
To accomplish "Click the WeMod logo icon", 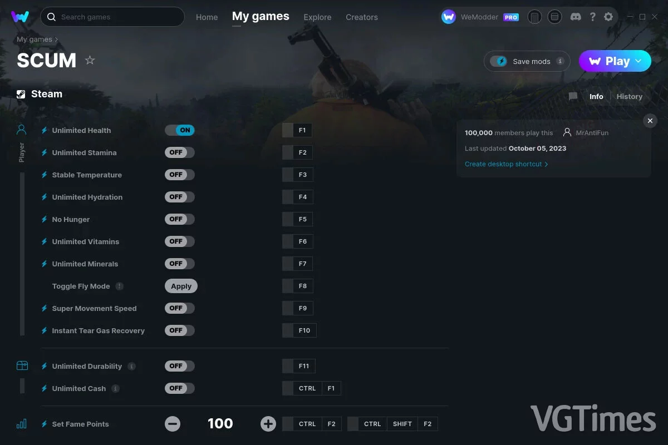I will [20, 17].
